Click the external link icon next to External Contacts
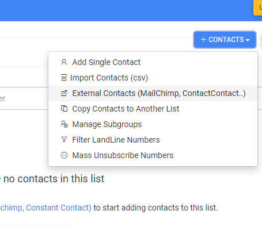This screenshot has height=226, width=262. (x=64, y=93)
